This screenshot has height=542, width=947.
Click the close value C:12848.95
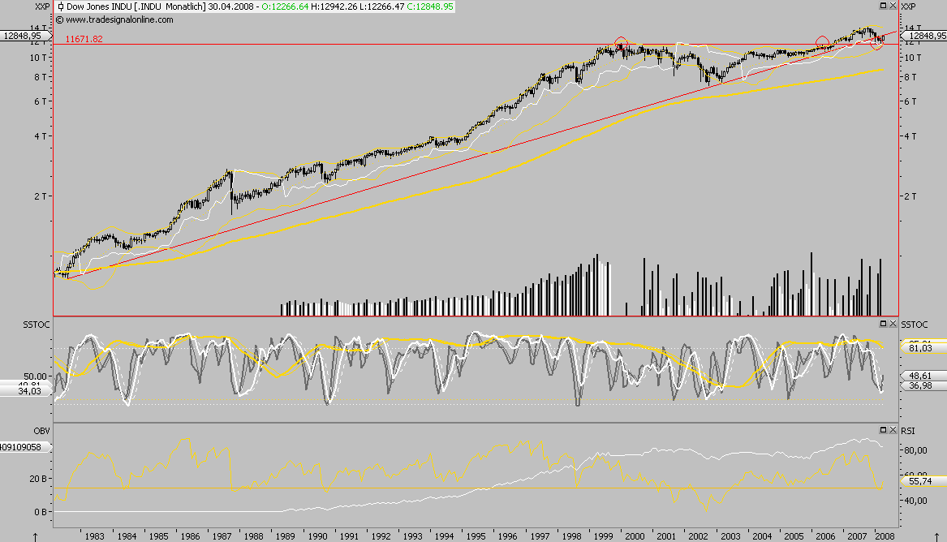click(430, 6)
